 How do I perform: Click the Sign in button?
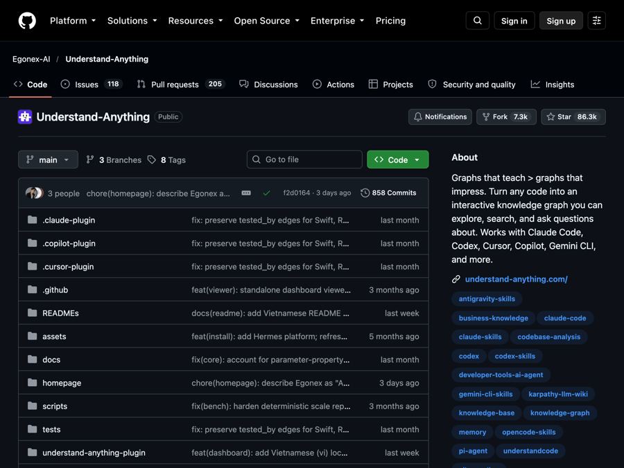pyautogui.click(x=514, y=21)
